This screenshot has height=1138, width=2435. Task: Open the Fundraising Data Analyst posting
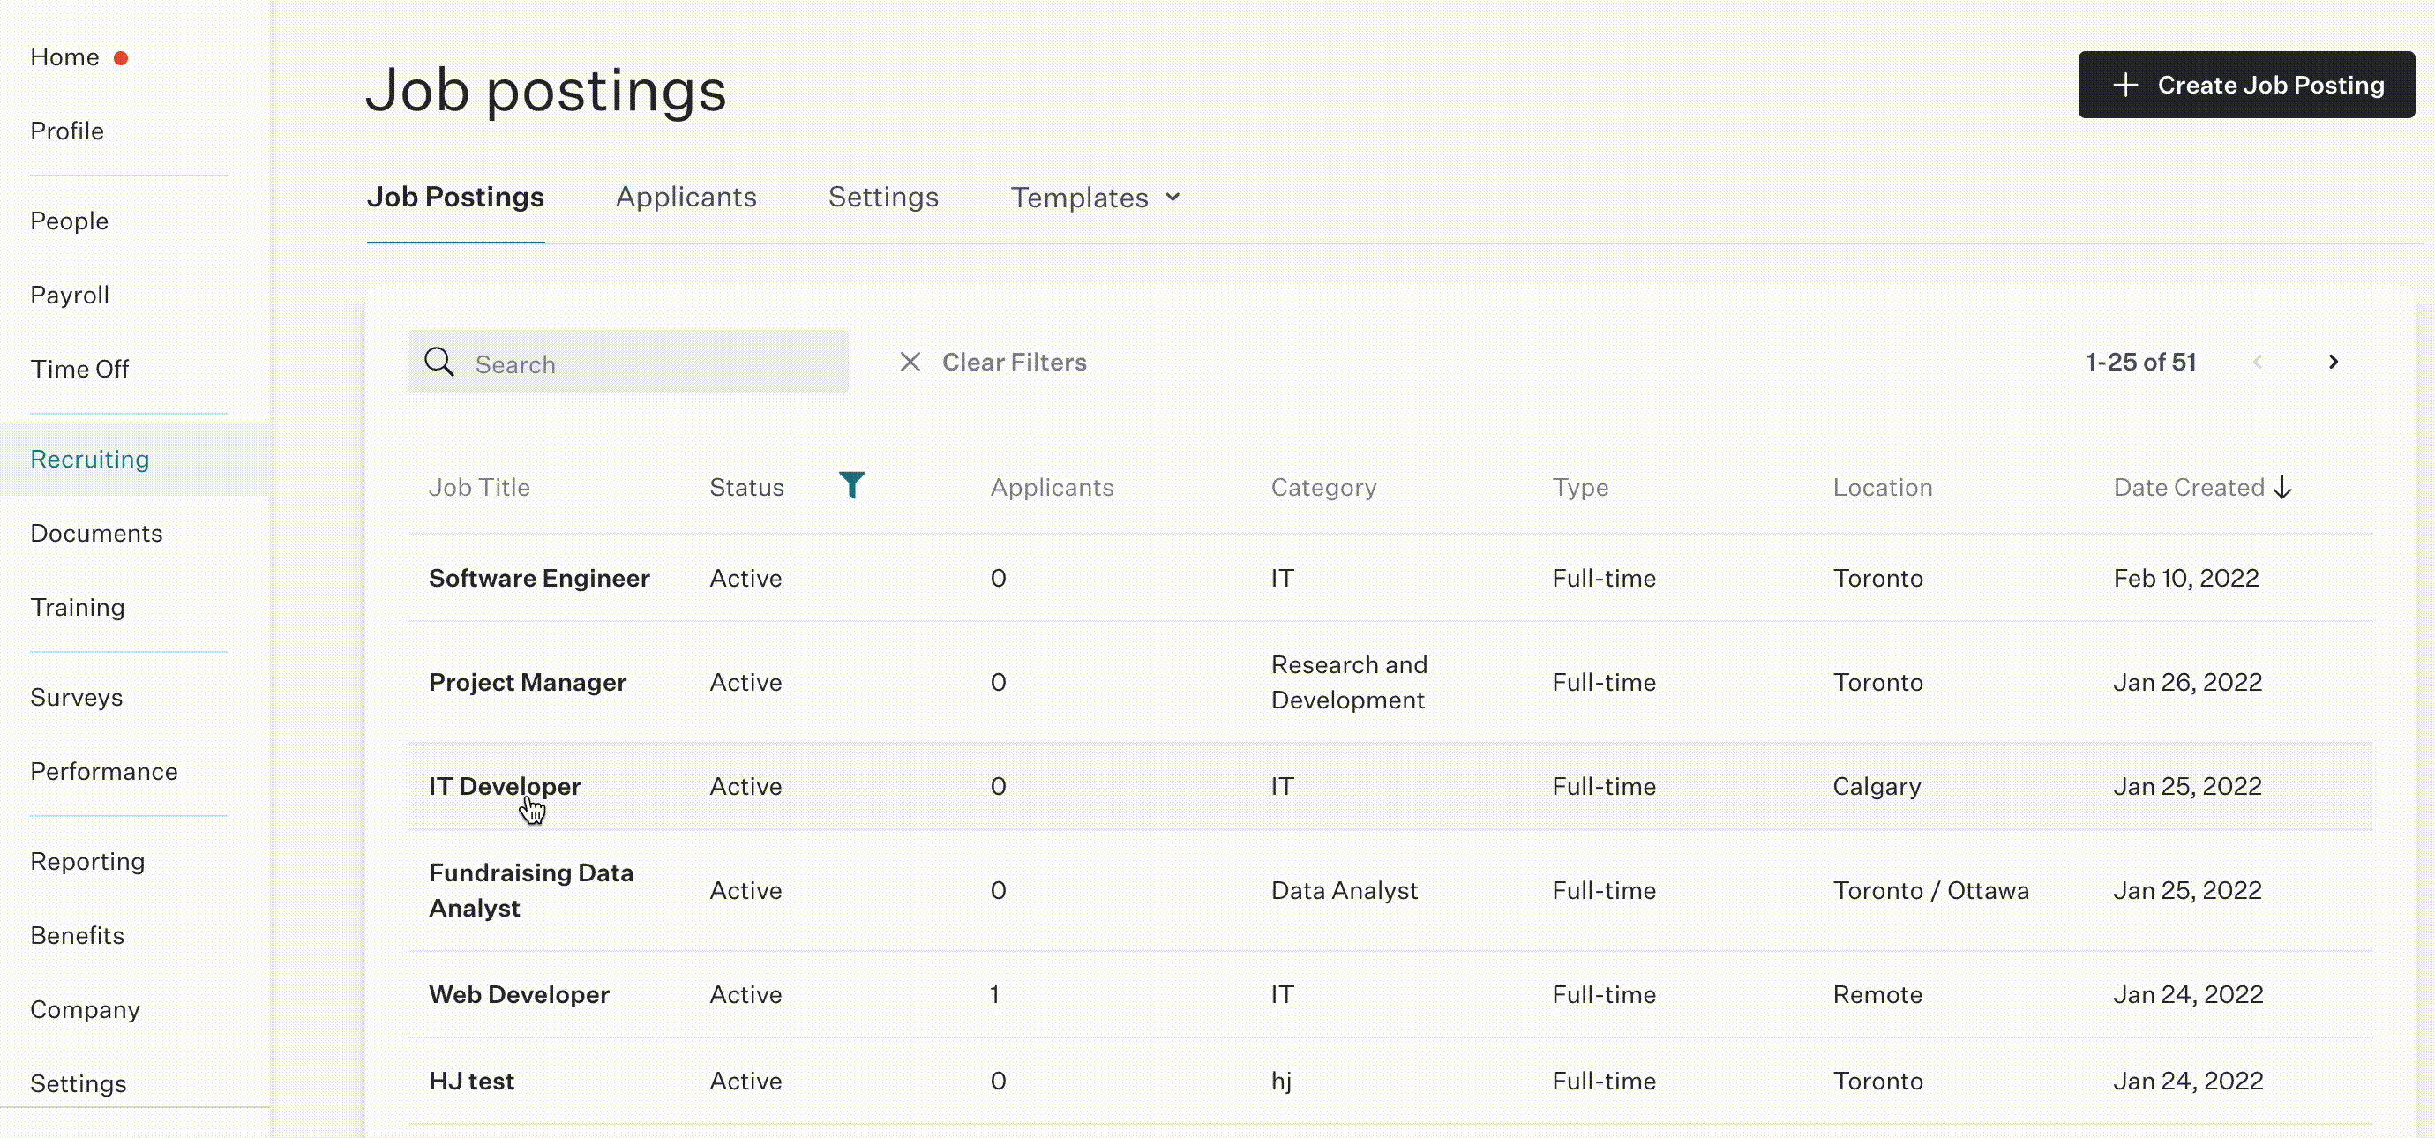pos(531,890)
